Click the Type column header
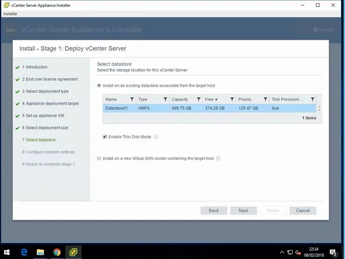The height and width of the screenshot is (259, 345). pyautogui.click(x=143, y=99)
